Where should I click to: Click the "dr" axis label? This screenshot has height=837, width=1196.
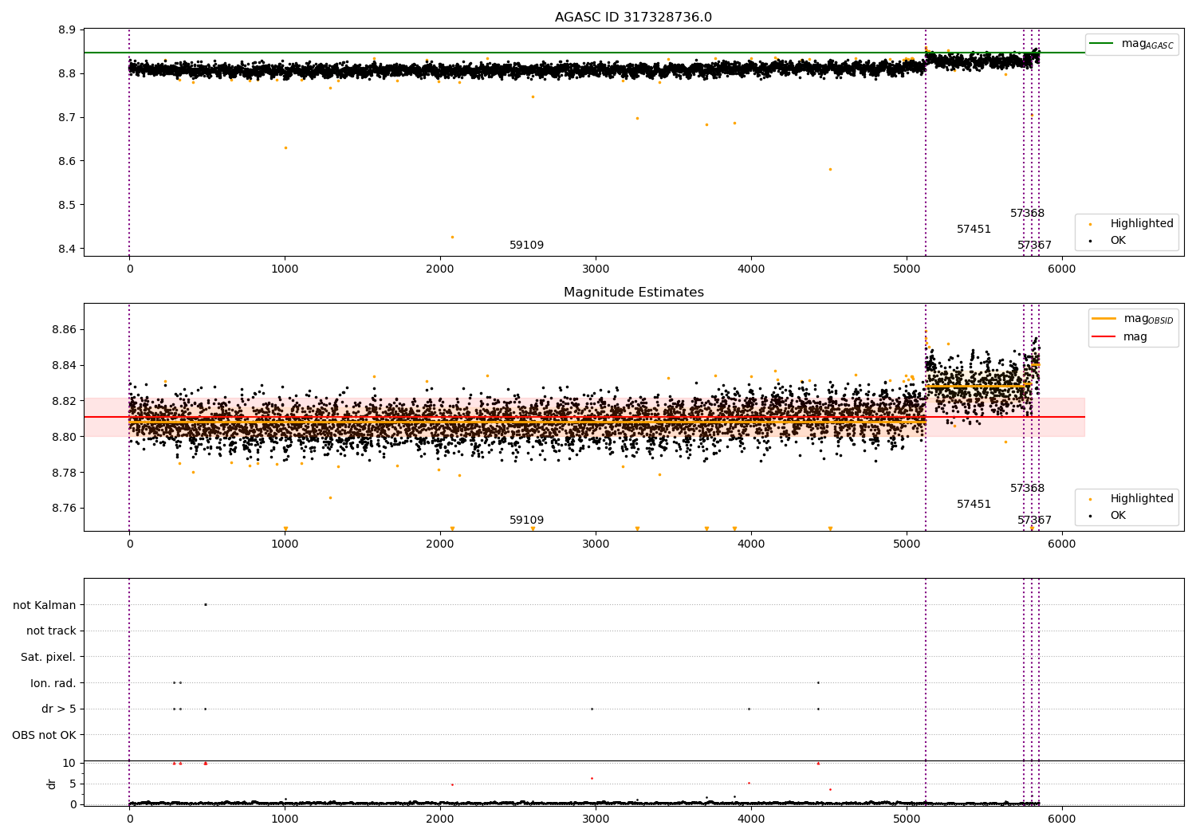pyautogui.click(x=52, y=784)
